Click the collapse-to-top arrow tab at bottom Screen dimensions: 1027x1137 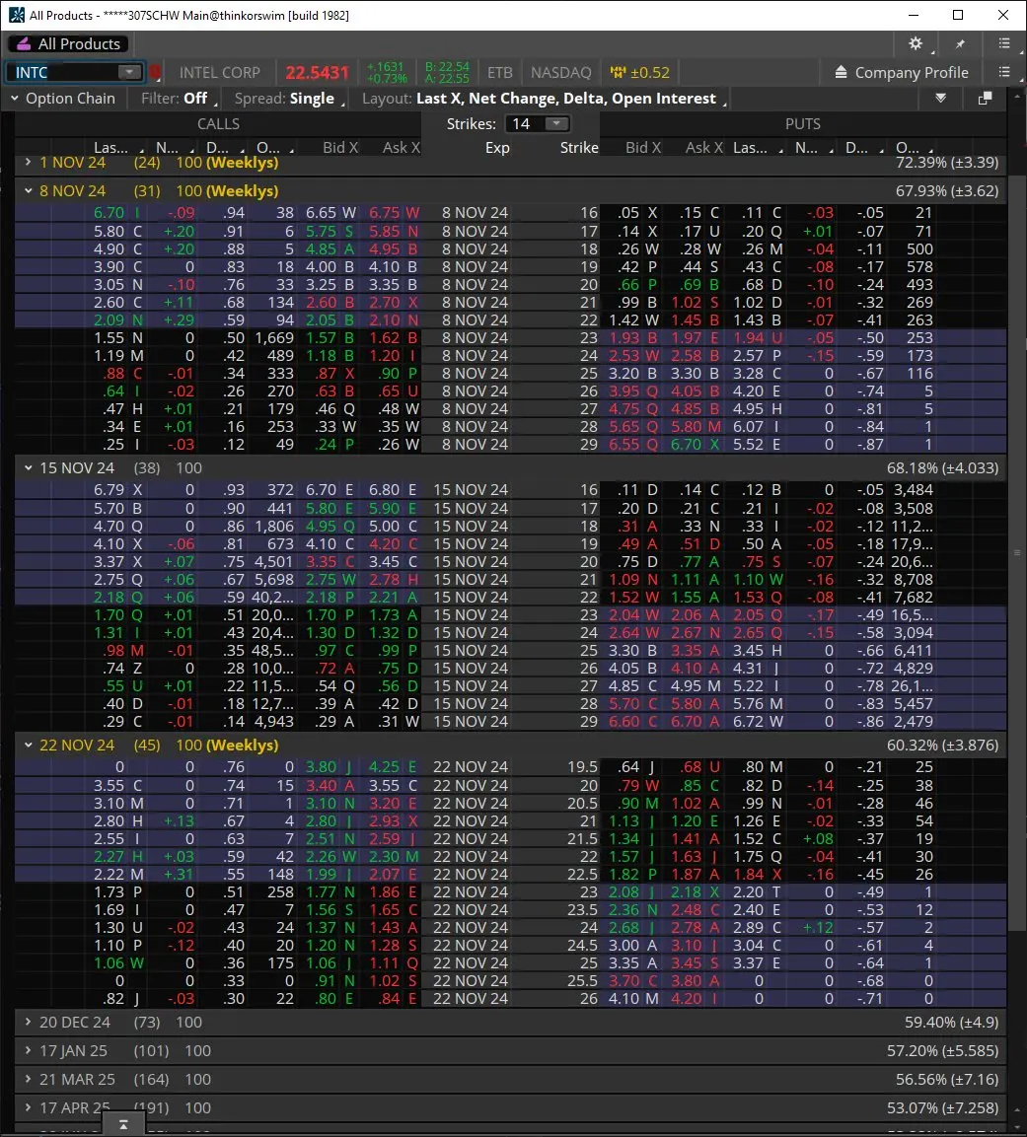coord(123,1124)
